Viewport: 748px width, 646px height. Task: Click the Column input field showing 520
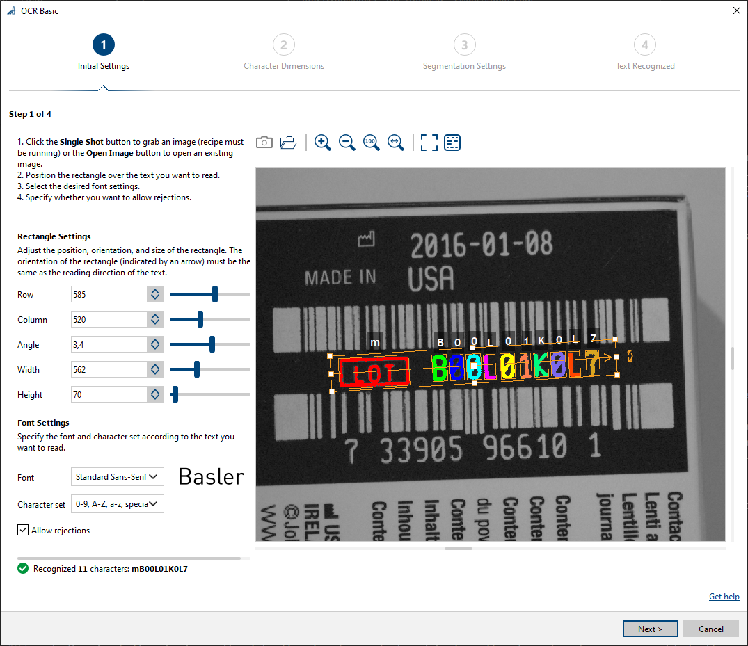[109, 319]
